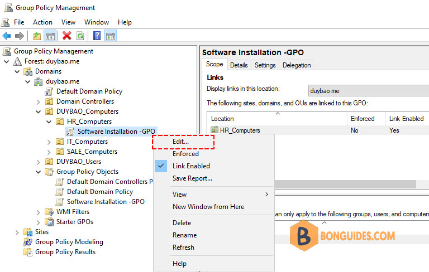
Task: Choose Help from the context menu
Action: pos(214,264)
